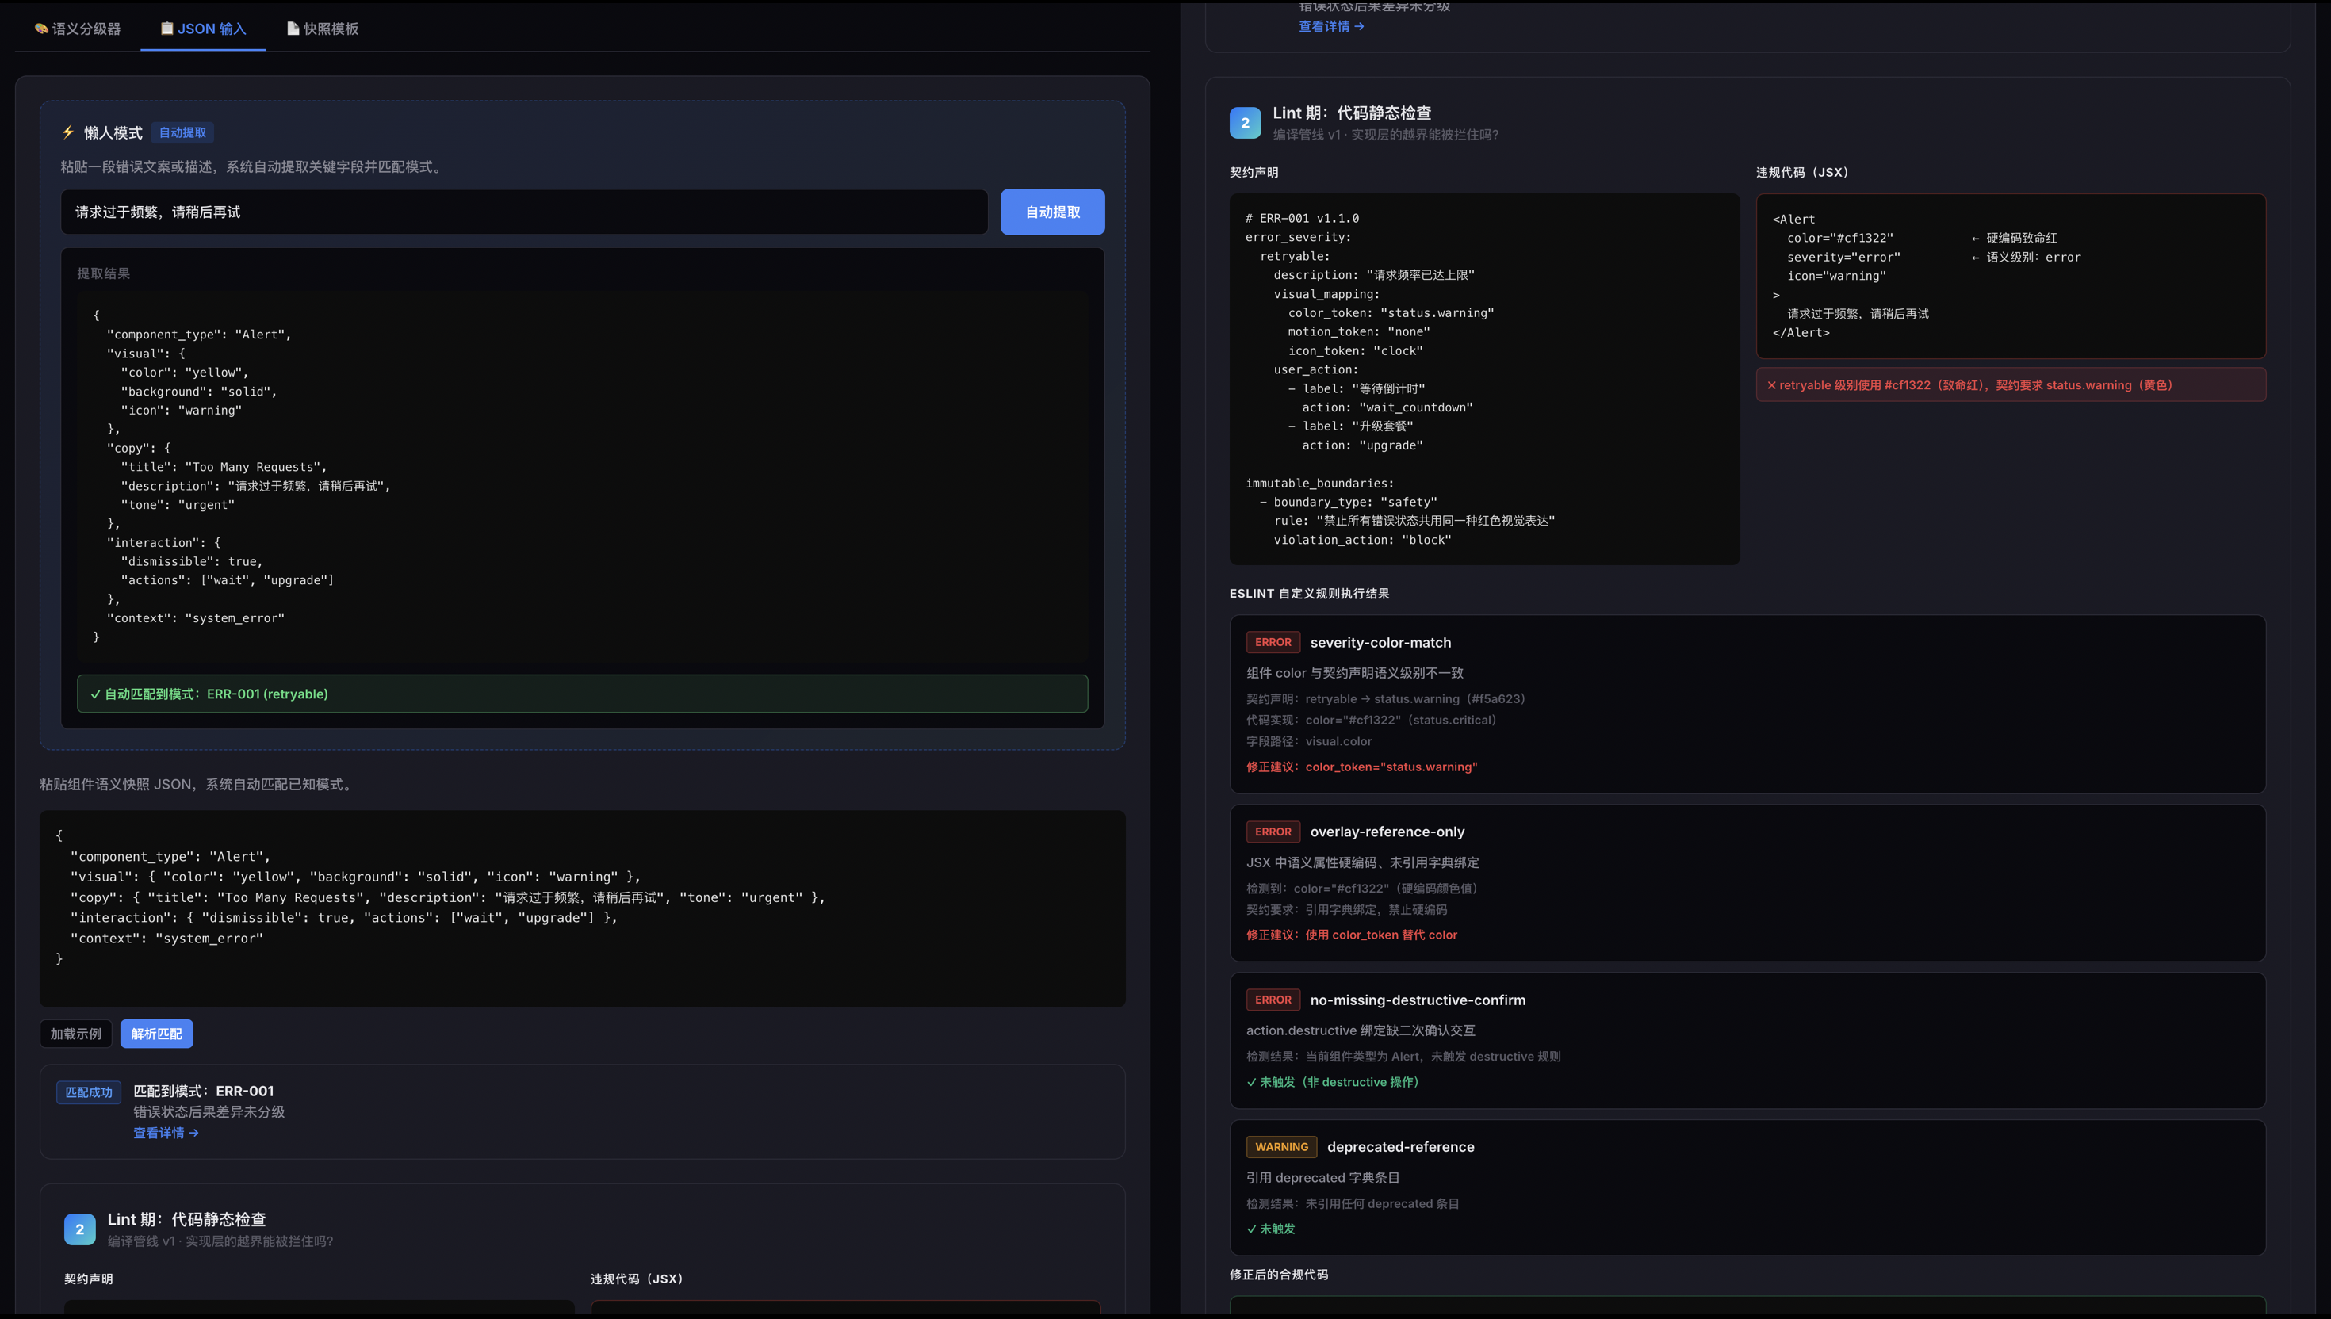This screenshot has height=1319, width=2331.
Task: Click boundary_type: "safety" in the contract
Action: 1355,502
